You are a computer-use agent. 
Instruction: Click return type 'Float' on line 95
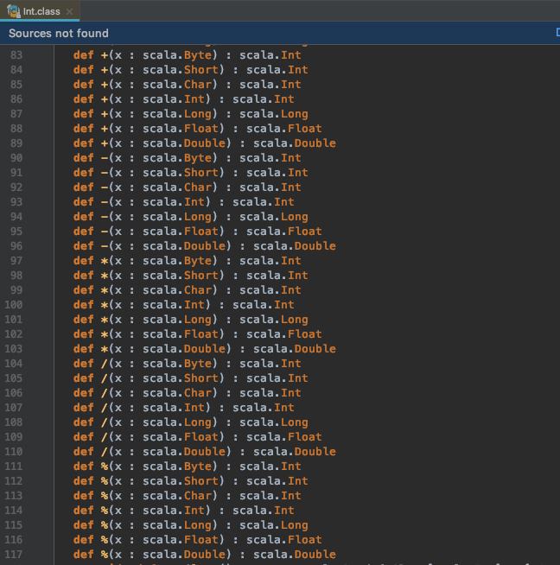[305, 232]
